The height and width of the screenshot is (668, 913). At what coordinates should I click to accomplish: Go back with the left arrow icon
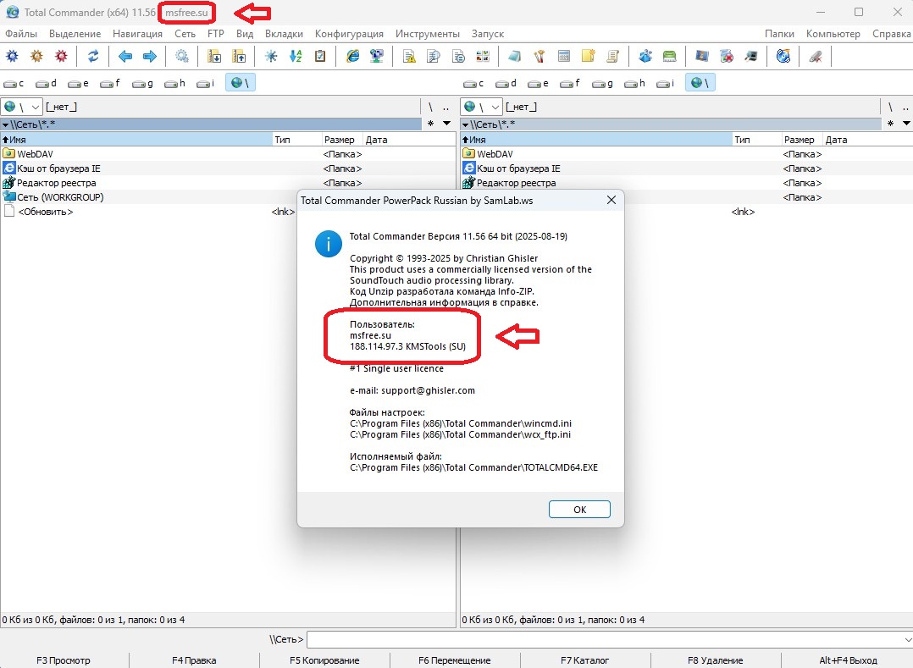pos(125,57)
